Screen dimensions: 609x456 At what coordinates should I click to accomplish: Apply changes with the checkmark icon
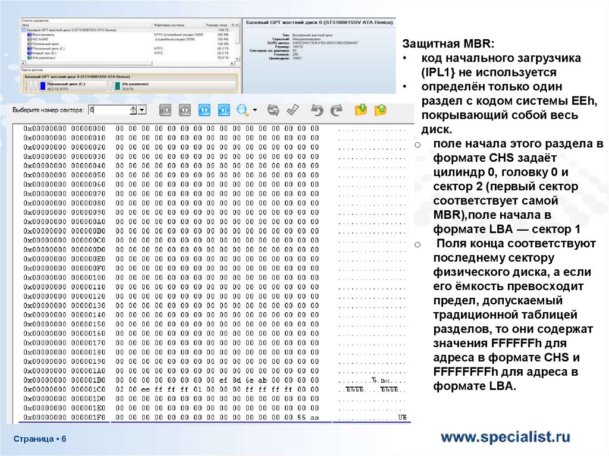click(293, 111)
